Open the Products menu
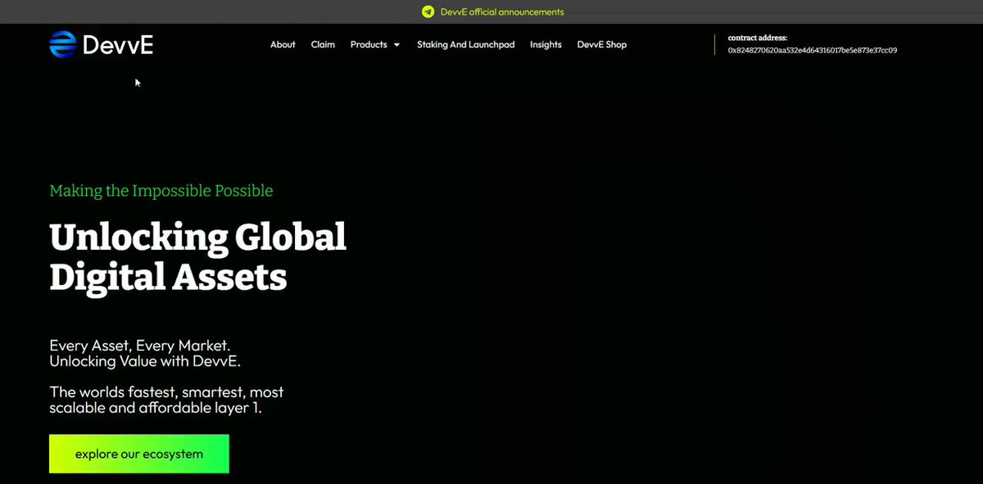Image resolution: width=983 pixels, height=484 pixels. [369, 44]
